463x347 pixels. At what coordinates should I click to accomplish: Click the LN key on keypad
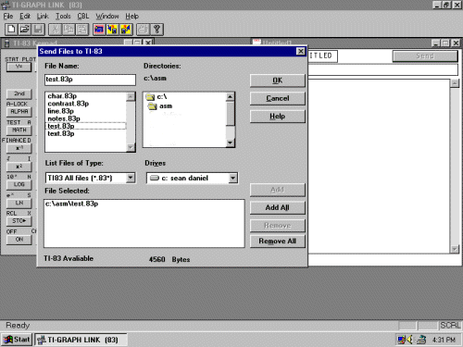tap(19, 203)
